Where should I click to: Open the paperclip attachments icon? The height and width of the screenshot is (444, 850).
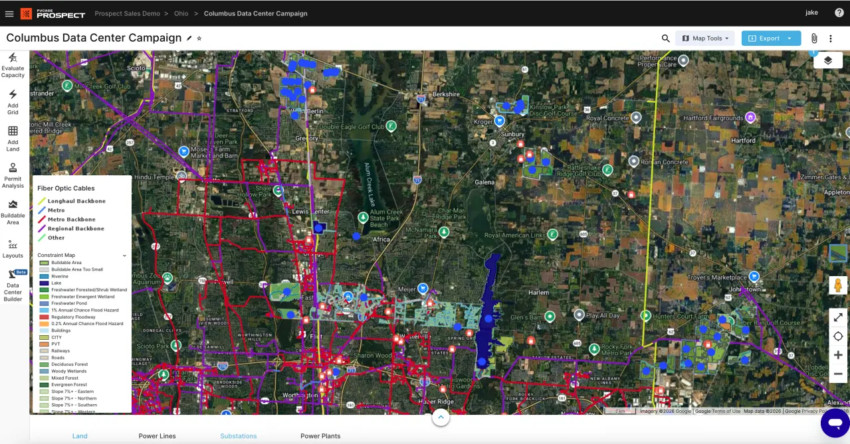(x=813, y=38)
